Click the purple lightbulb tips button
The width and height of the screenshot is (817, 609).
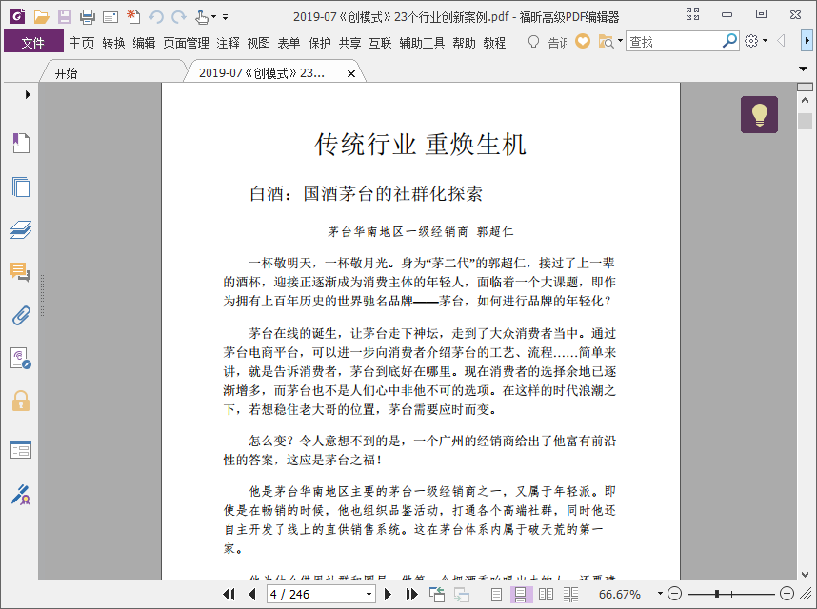(759, 114)
